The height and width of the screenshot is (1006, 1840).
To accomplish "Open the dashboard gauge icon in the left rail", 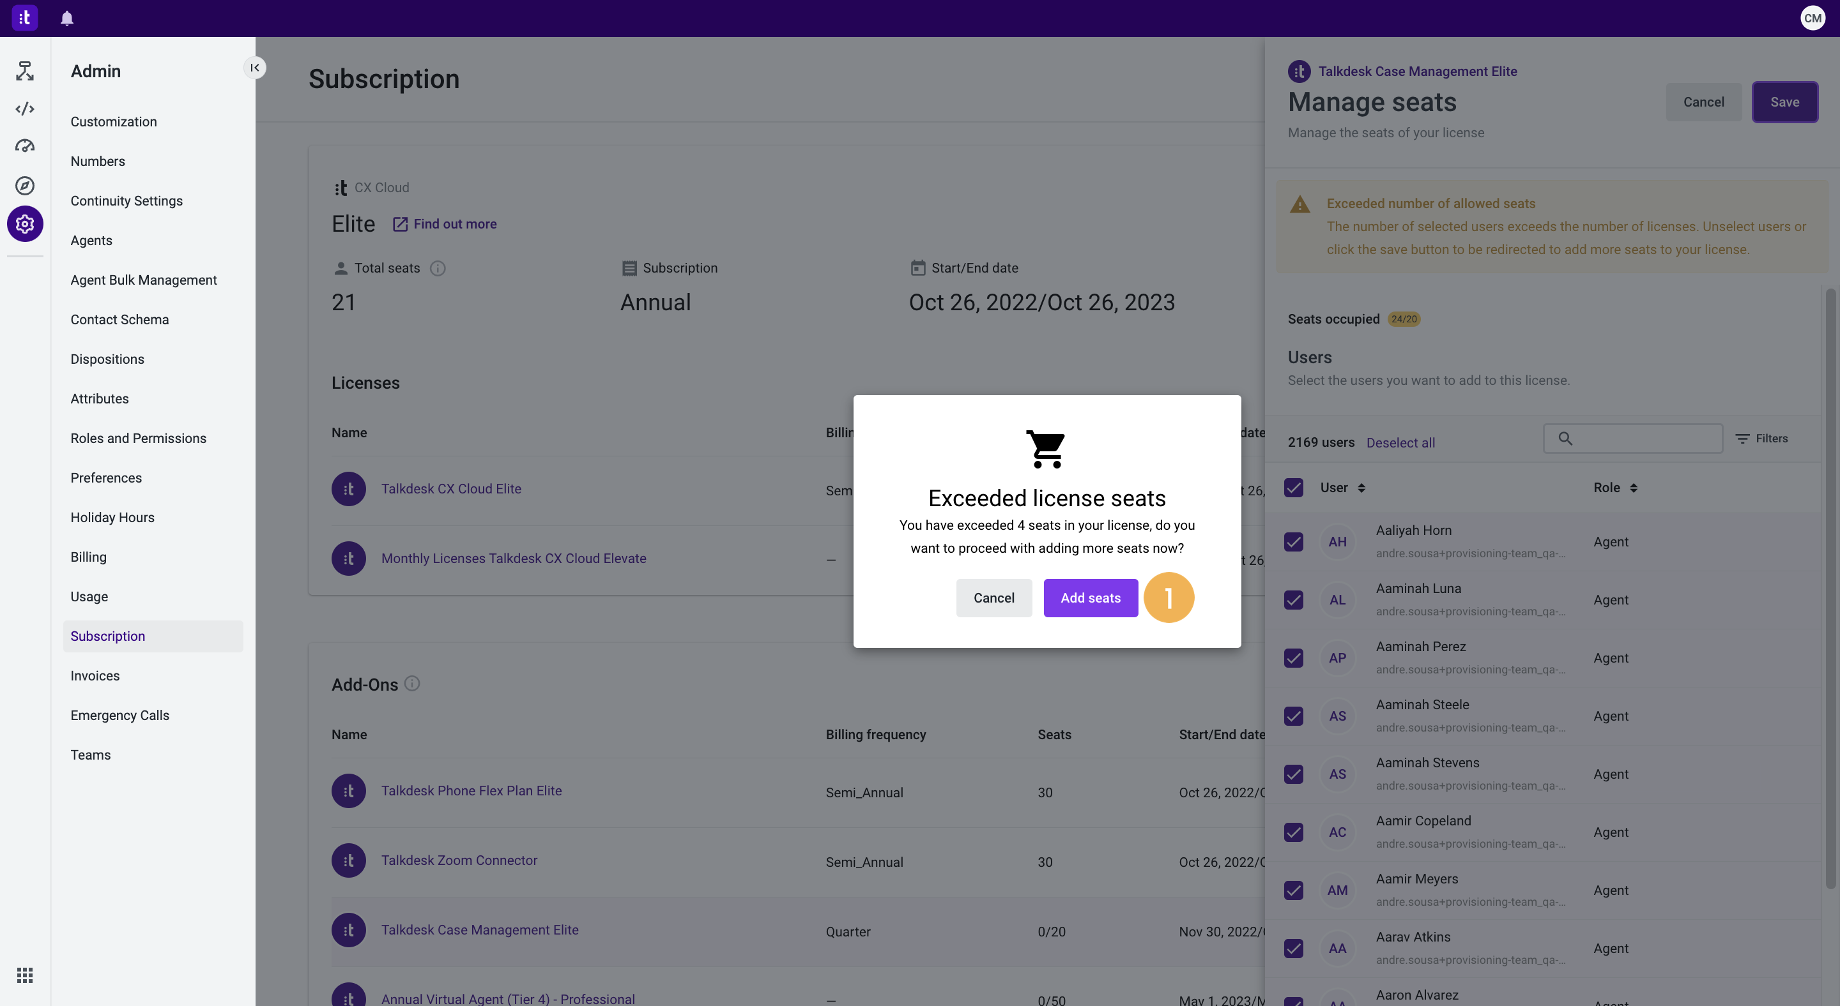I will (x=25, y=146).
